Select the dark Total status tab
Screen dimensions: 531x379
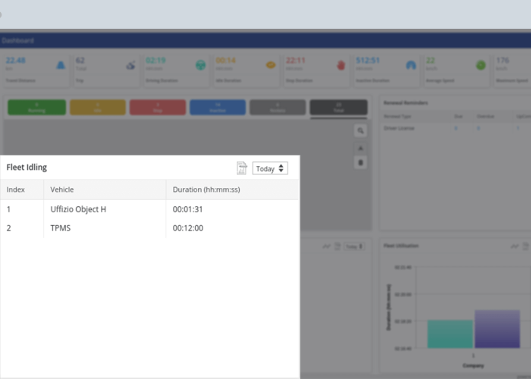pyautogui.click(x=338, y=107)
